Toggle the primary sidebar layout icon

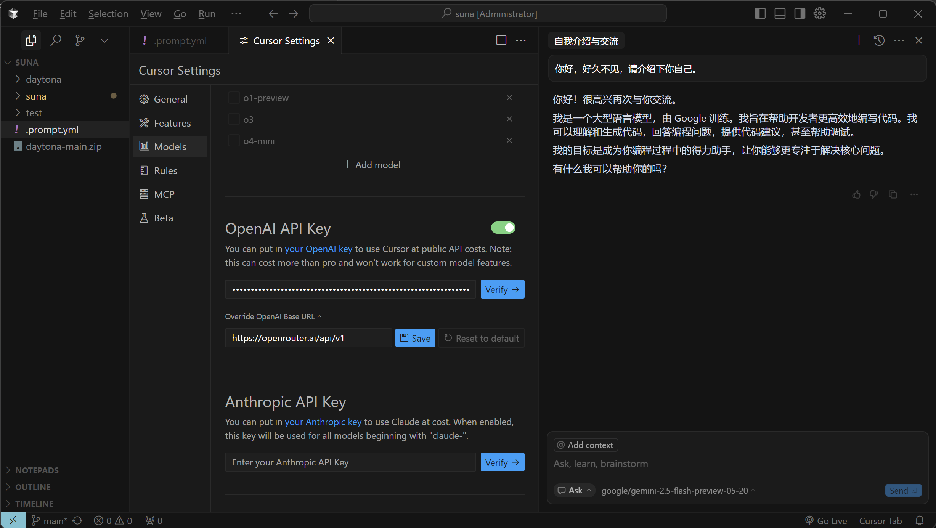point(760,14)
